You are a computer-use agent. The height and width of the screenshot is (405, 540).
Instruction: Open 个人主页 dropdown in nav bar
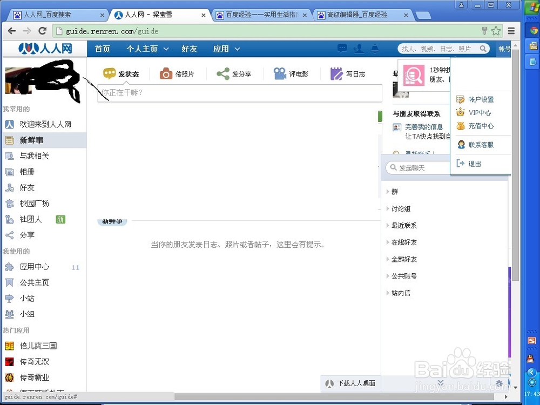click(x=147, y=49)
